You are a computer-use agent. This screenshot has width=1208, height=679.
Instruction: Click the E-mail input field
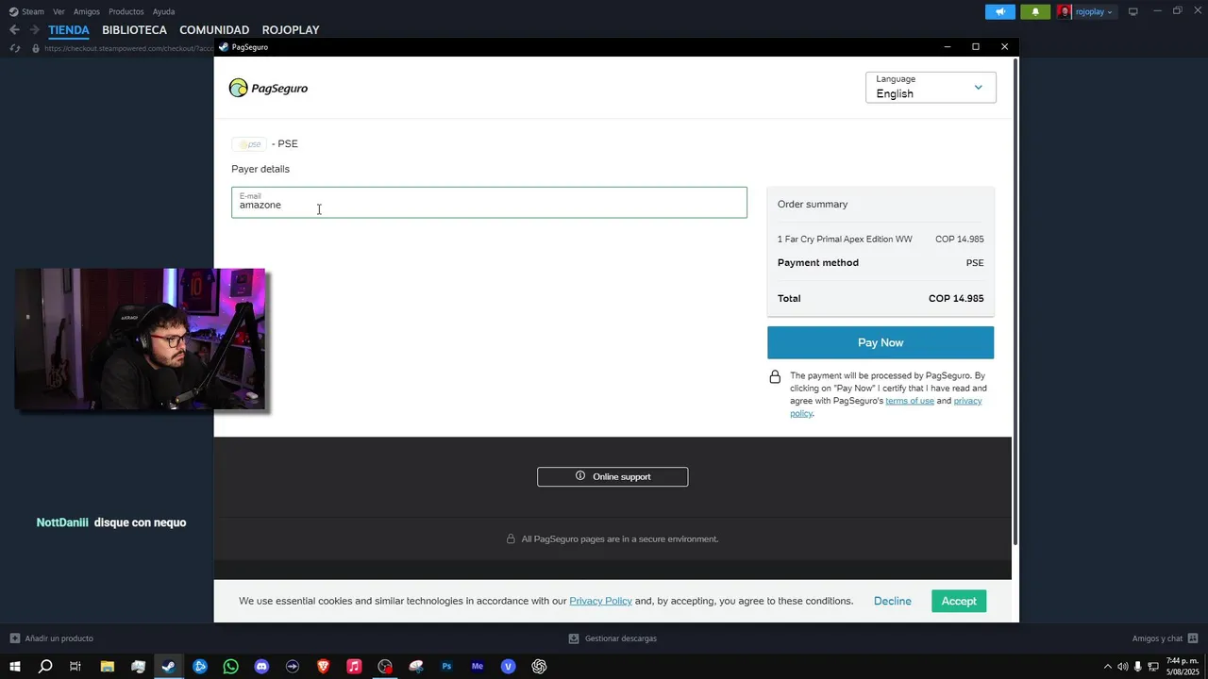[x=489, y=203]
